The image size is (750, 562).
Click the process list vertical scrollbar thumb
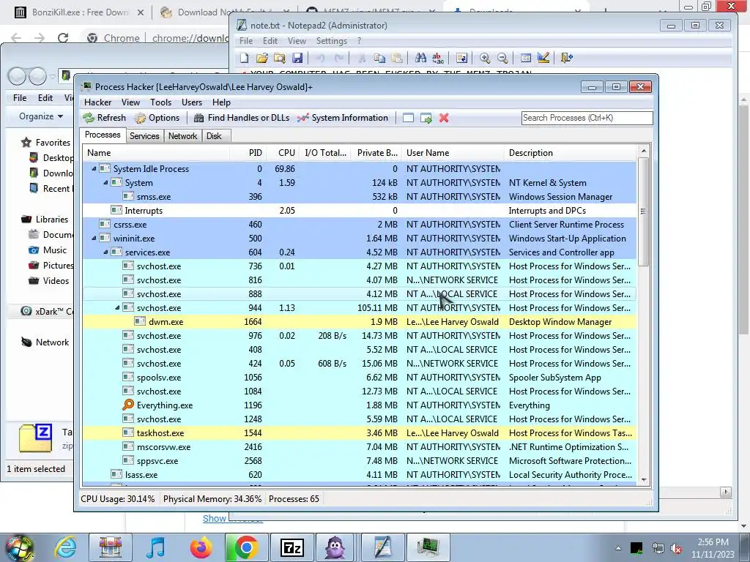point(643,211)
